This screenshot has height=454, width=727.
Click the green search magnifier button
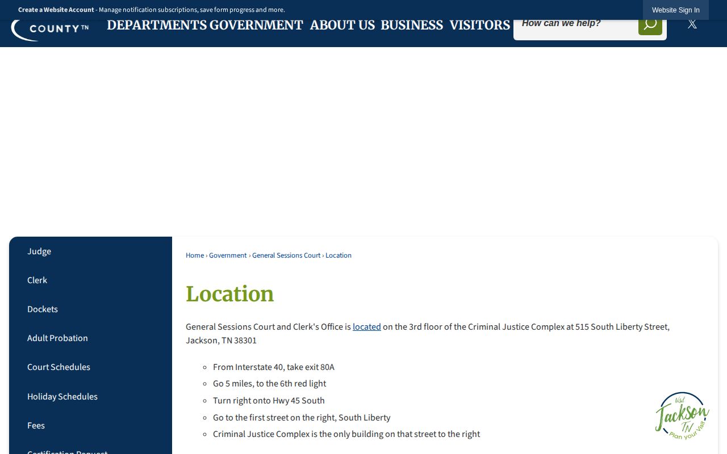tap(650, 25)
